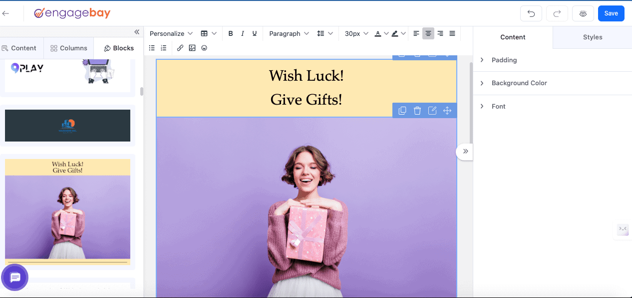Viewport: 632px width, 298px height.
Task: Redo the last undone change
Action: click(x=557, y=13)
